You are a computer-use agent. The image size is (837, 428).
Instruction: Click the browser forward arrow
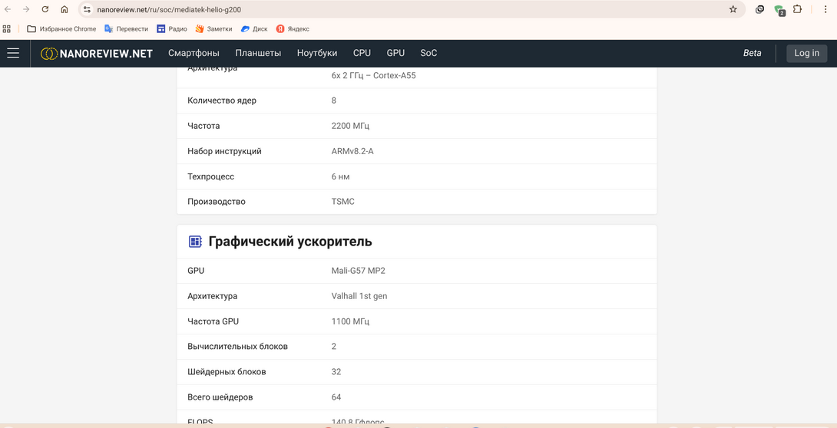click(x=26, y=9)
